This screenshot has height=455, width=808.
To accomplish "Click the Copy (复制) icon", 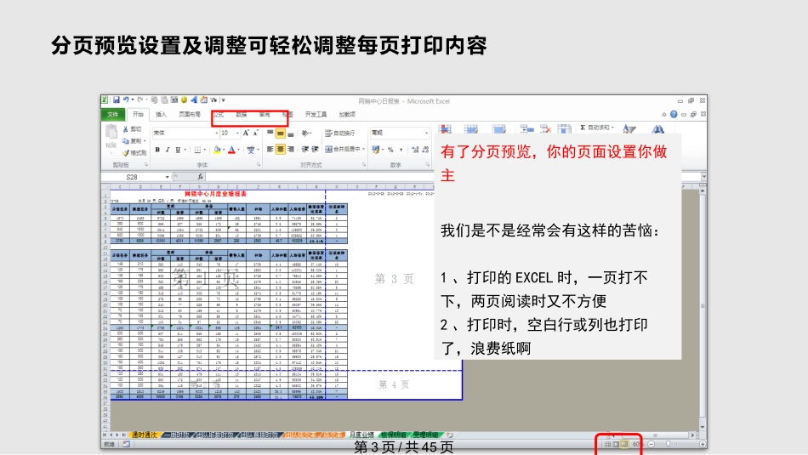I will [125, 140].
